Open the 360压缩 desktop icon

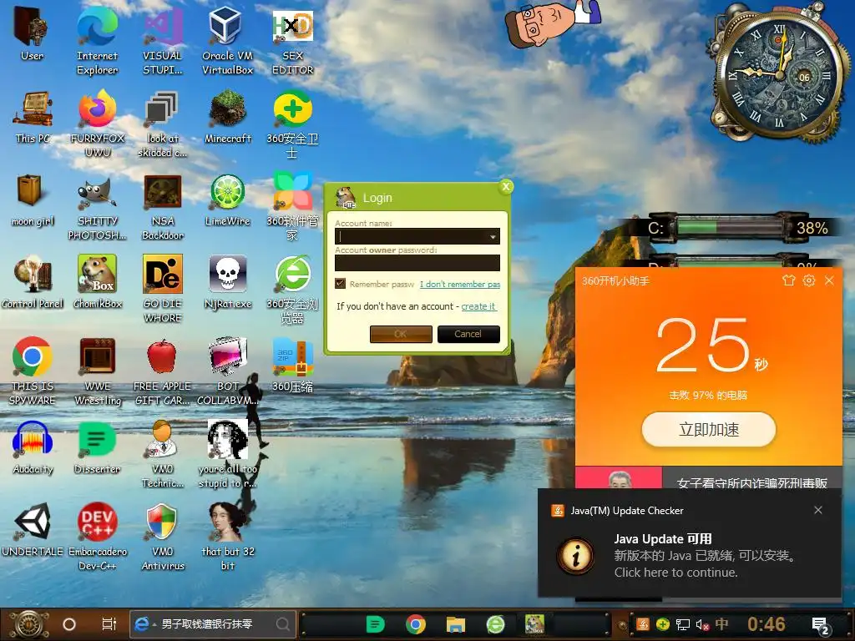tap(293, 366)
